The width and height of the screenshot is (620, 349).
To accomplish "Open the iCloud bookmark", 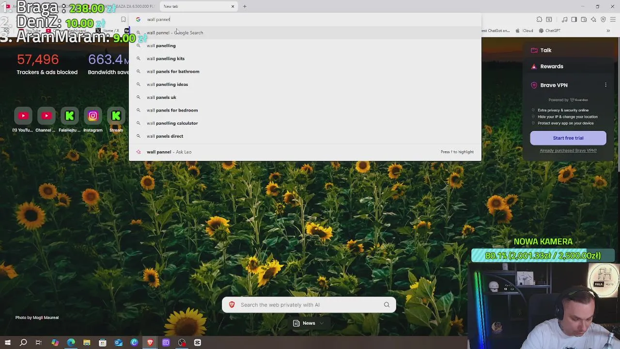I will 524,31.
